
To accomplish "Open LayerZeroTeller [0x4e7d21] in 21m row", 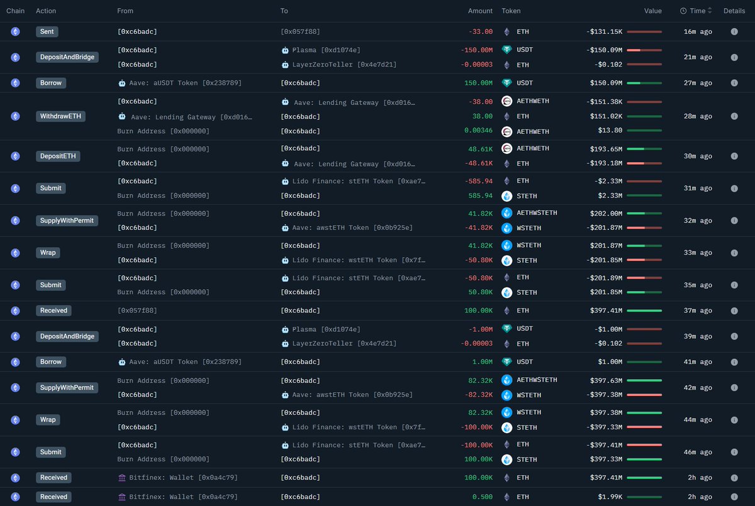I will pyautogui.click(x=344, y=65).
